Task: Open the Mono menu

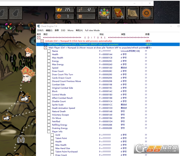Action: 70,30
